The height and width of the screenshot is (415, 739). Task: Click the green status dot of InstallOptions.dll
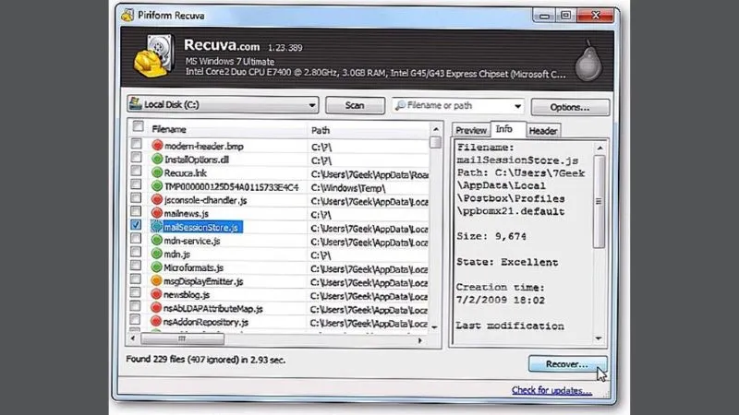coord(157,159)
